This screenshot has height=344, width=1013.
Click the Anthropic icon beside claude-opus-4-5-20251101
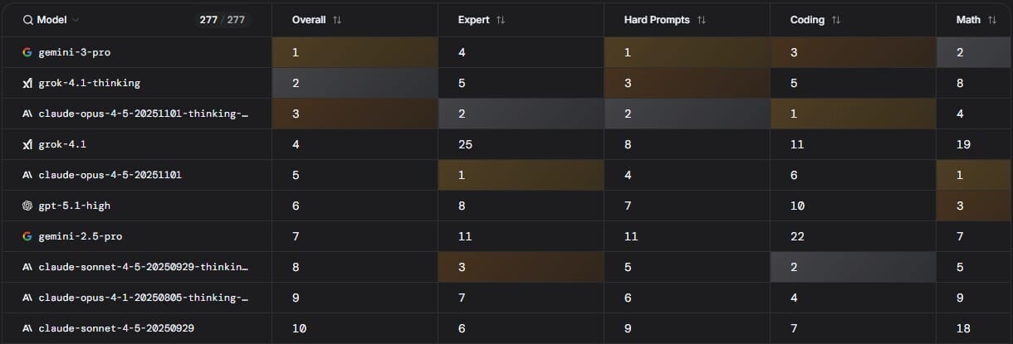tap(27, 175)
